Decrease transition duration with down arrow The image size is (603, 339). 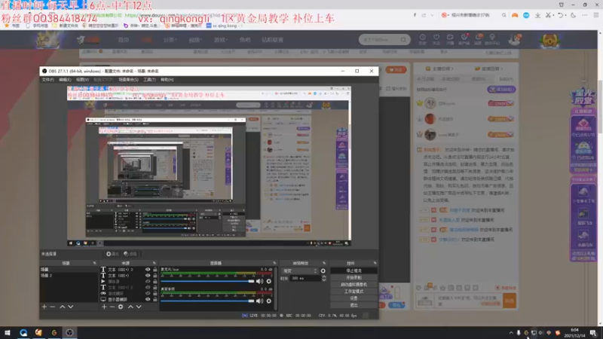[324, 279]
